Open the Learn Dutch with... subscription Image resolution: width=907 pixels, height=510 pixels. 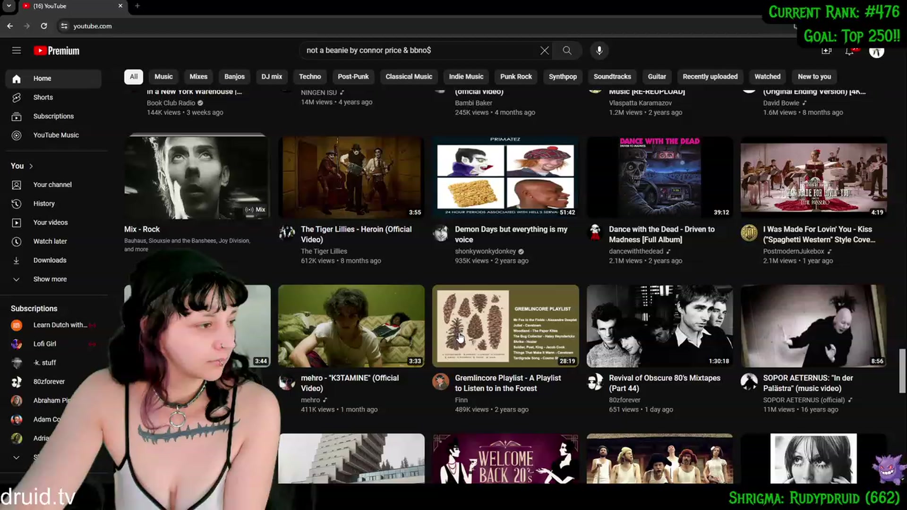click(53, 325)
